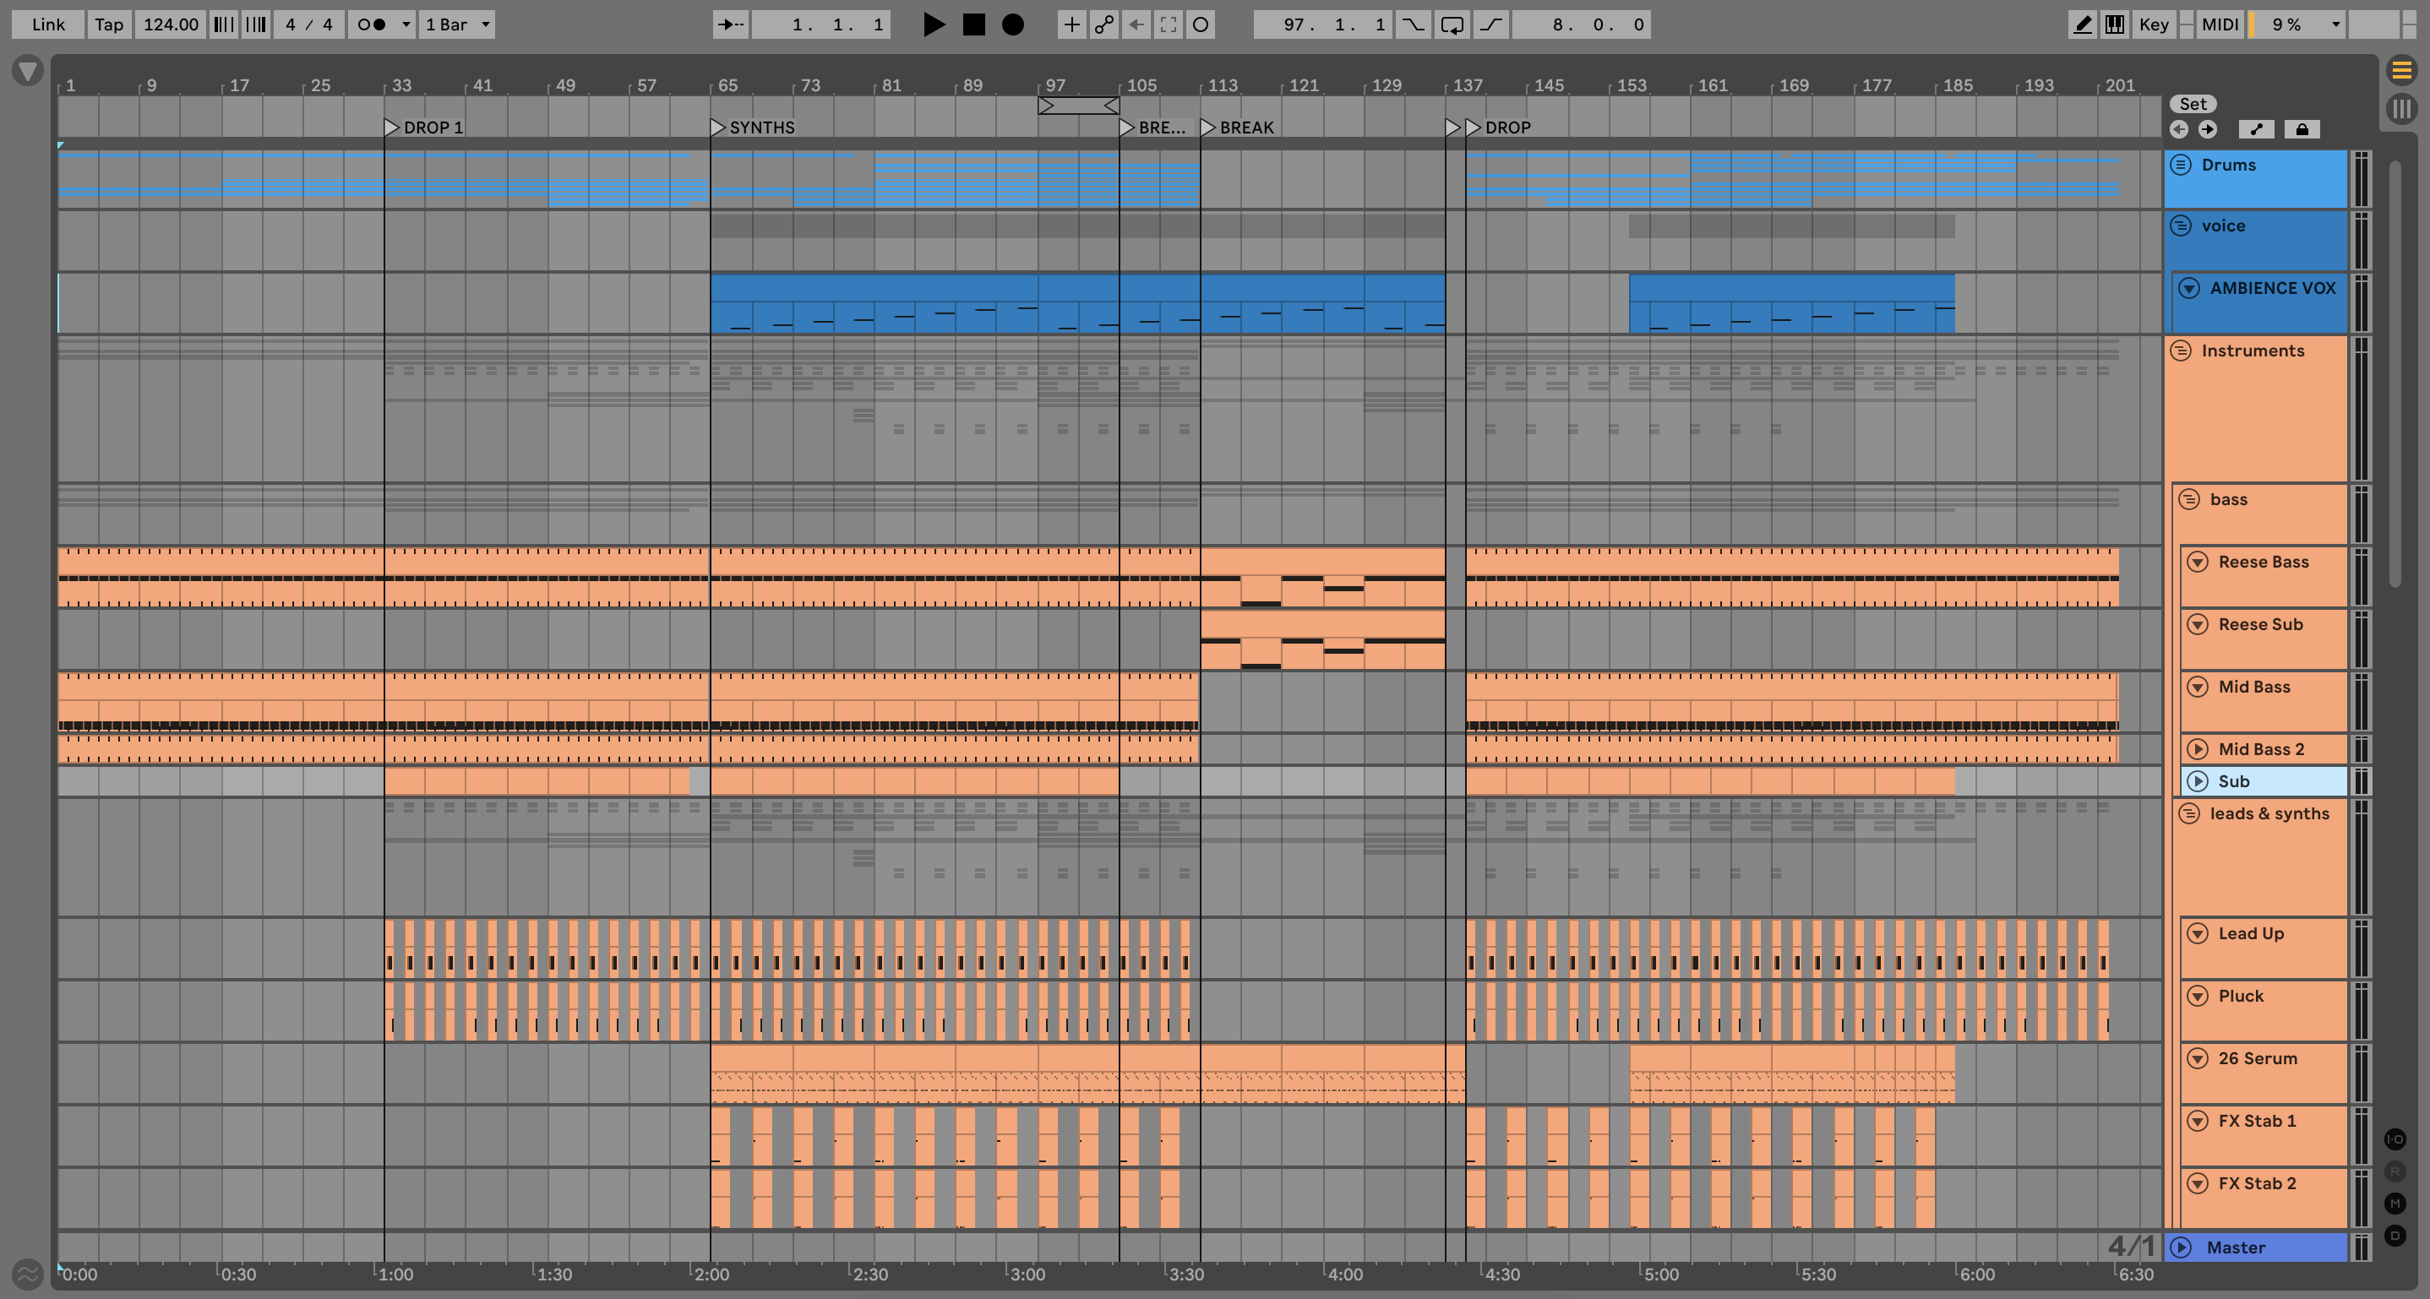This screenshot has width=2430, height=1299.
Task: Click the Stop button in transport
Action: point(973,24)
